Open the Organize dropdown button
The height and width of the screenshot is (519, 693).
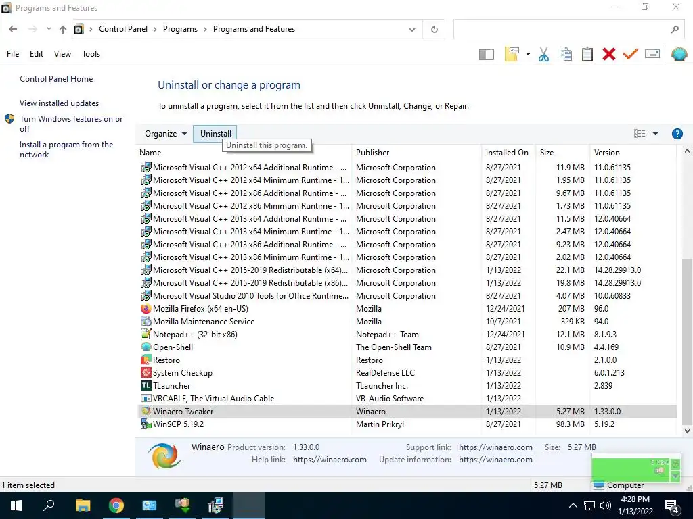tap(165, 134)
